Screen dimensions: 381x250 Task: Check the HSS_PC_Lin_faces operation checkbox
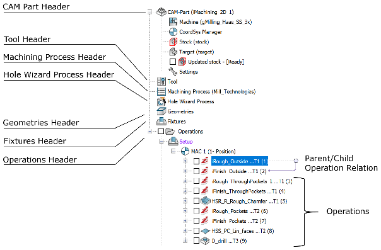(x=196, y=230)
